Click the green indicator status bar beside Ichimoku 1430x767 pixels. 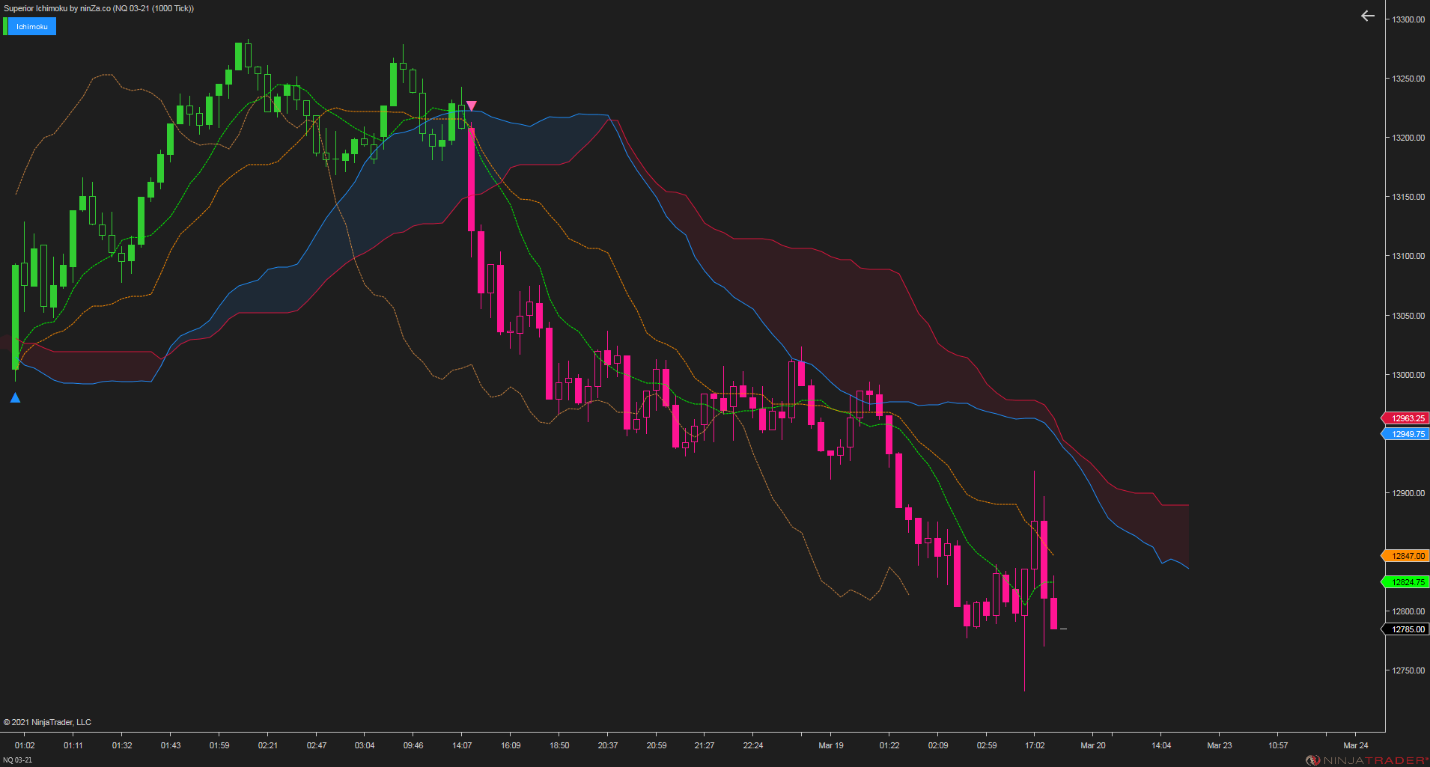pos(7,26)
